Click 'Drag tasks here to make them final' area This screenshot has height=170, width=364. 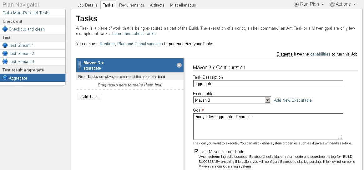click(x=130, y=85)
